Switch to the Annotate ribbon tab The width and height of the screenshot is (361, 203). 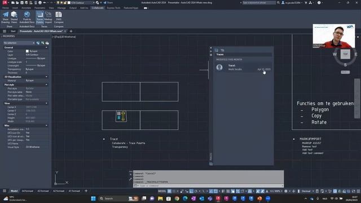(x=26, y=8)
